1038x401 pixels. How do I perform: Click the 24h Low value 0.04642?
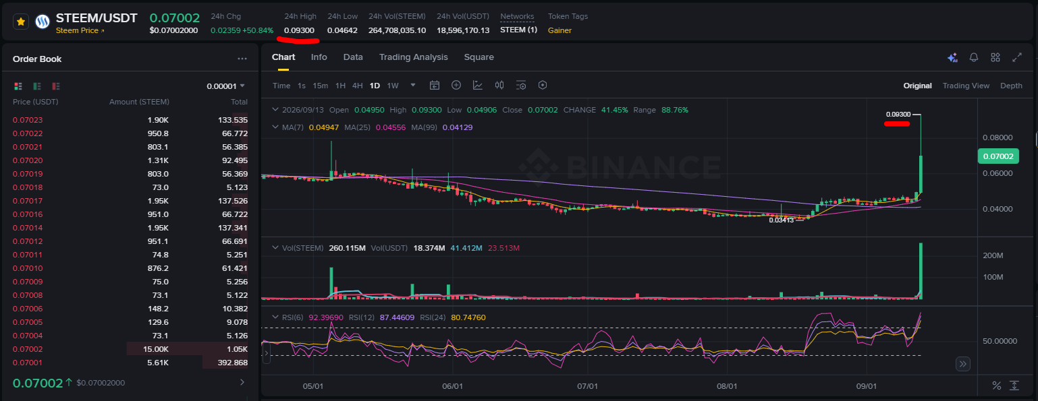tap(342, 30)
